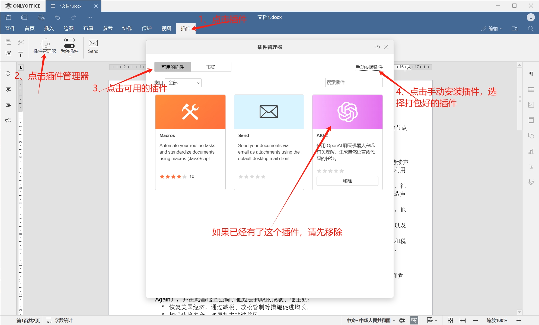Expand the 类目 全部 category dropdown
Viewport: 539px width, 325px height.
[x=183, y=83]
